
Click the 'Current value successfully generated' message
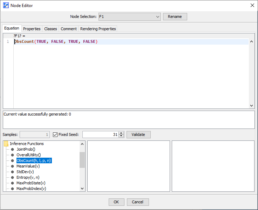(x=38, y=114)
